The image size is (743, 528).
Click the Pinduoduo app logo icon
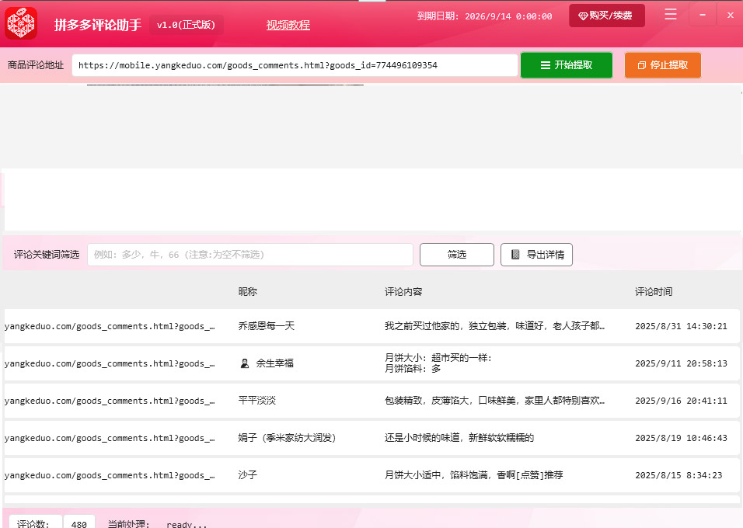22,23
